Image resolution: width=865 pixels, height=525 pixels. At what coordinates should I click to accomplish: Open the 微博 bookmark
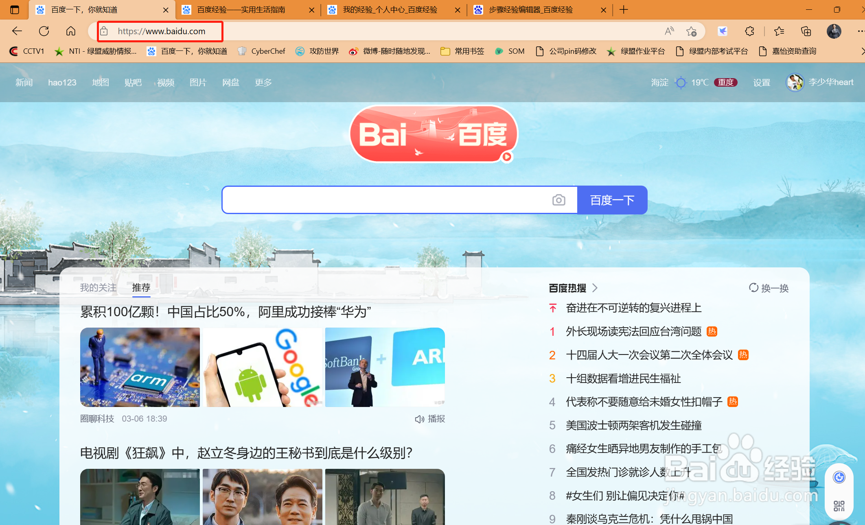(x=390, y=51)
